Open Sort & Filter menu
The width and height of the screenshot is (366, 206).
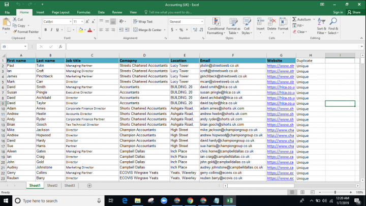tap(322, 26)
